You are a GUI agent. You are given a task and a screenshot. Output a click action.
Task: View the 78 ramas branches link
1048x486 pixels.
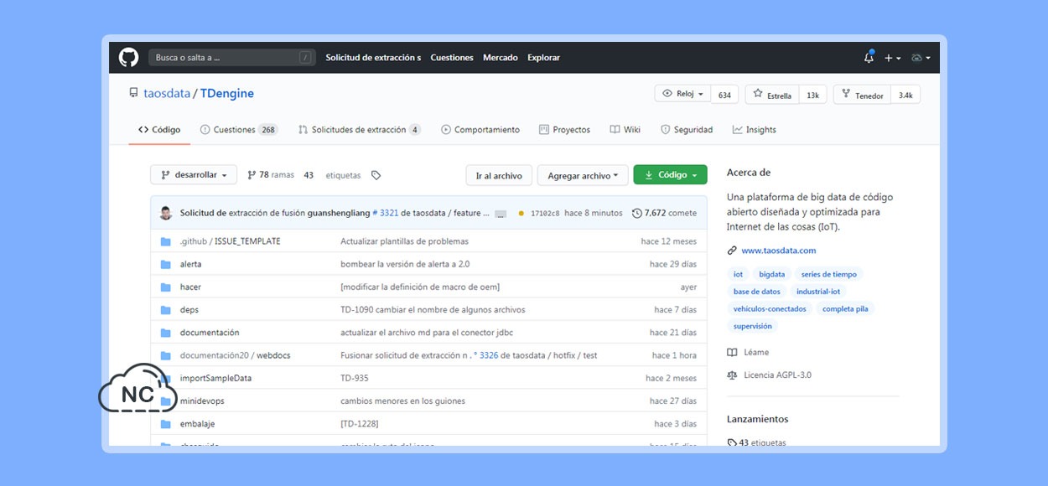271,175
